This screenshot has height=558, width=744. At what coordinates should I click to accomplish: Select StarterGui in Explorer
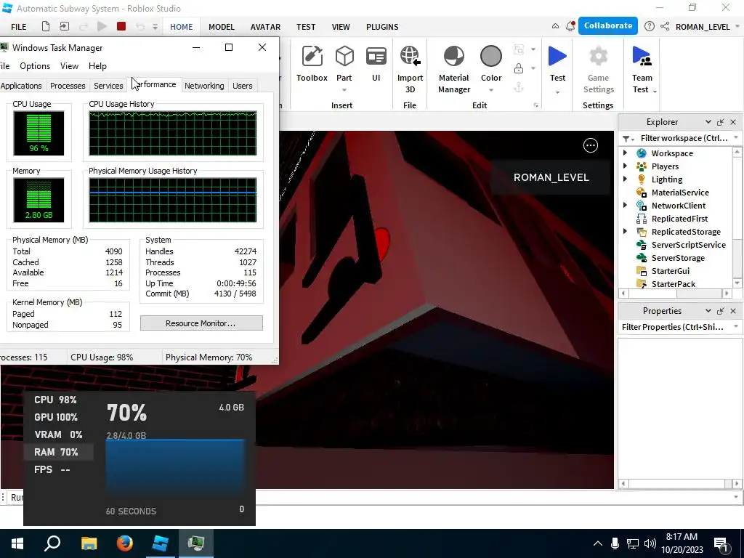(x=670, y=271)
